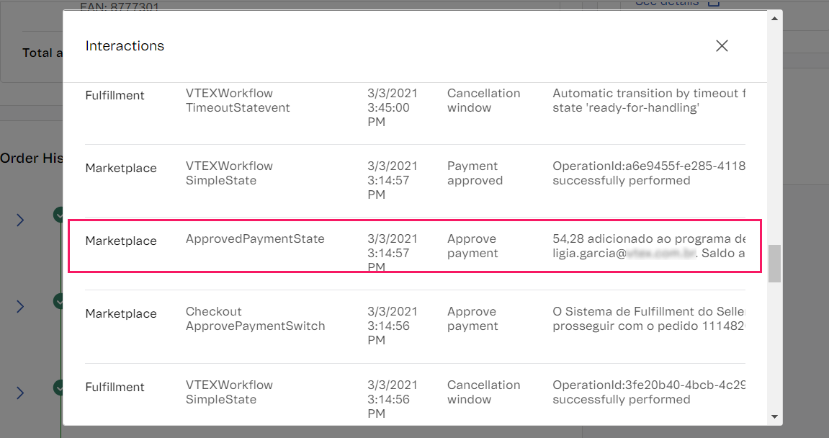Click the 3:45:00 PM timestamp cell
Screen dimensions: 829x438
pyautogui.click(x=392, y=108)
